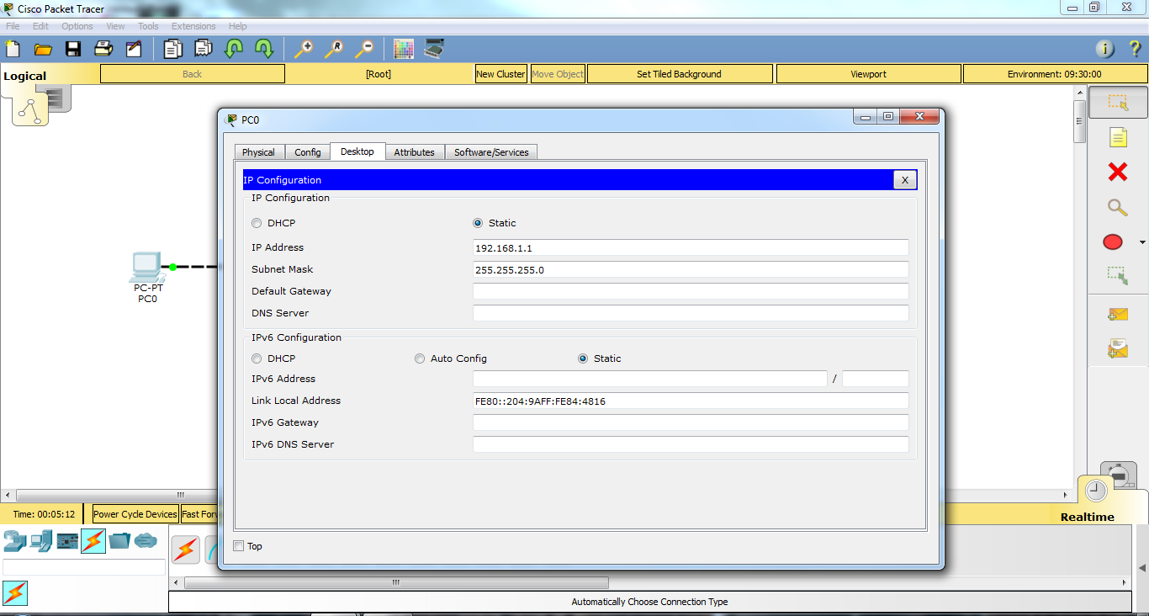Redo with the right green arrow
This screenshot has height=616, width=1149.
[x=264, y=49]
